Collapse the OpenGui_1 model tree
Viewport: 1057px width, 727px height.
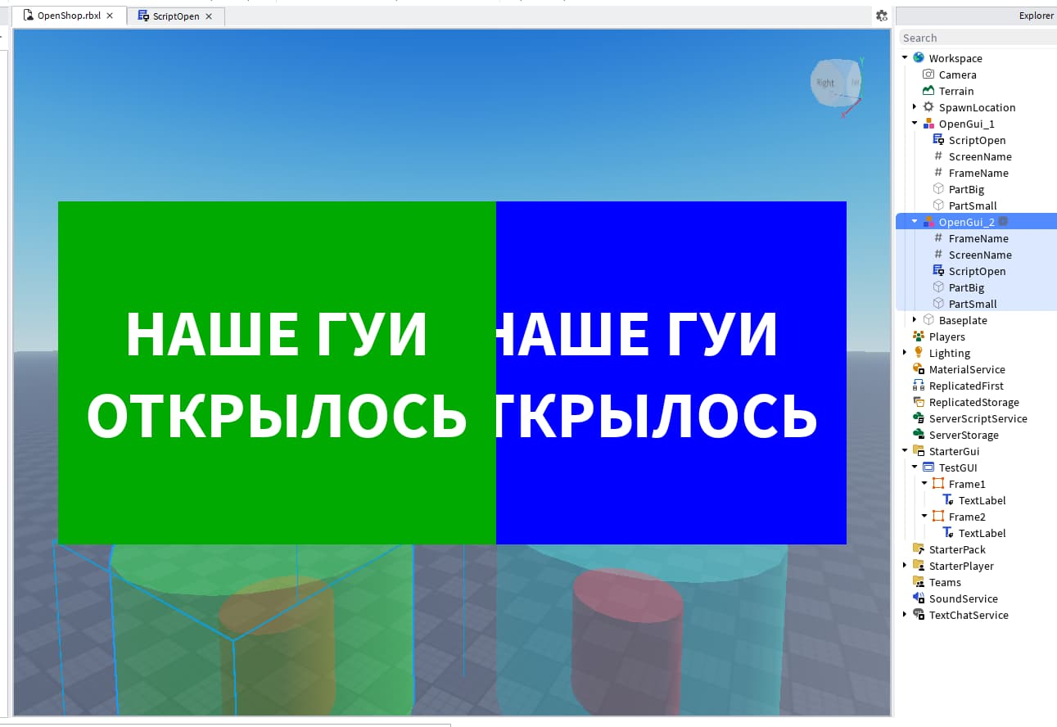click(915, 124)
